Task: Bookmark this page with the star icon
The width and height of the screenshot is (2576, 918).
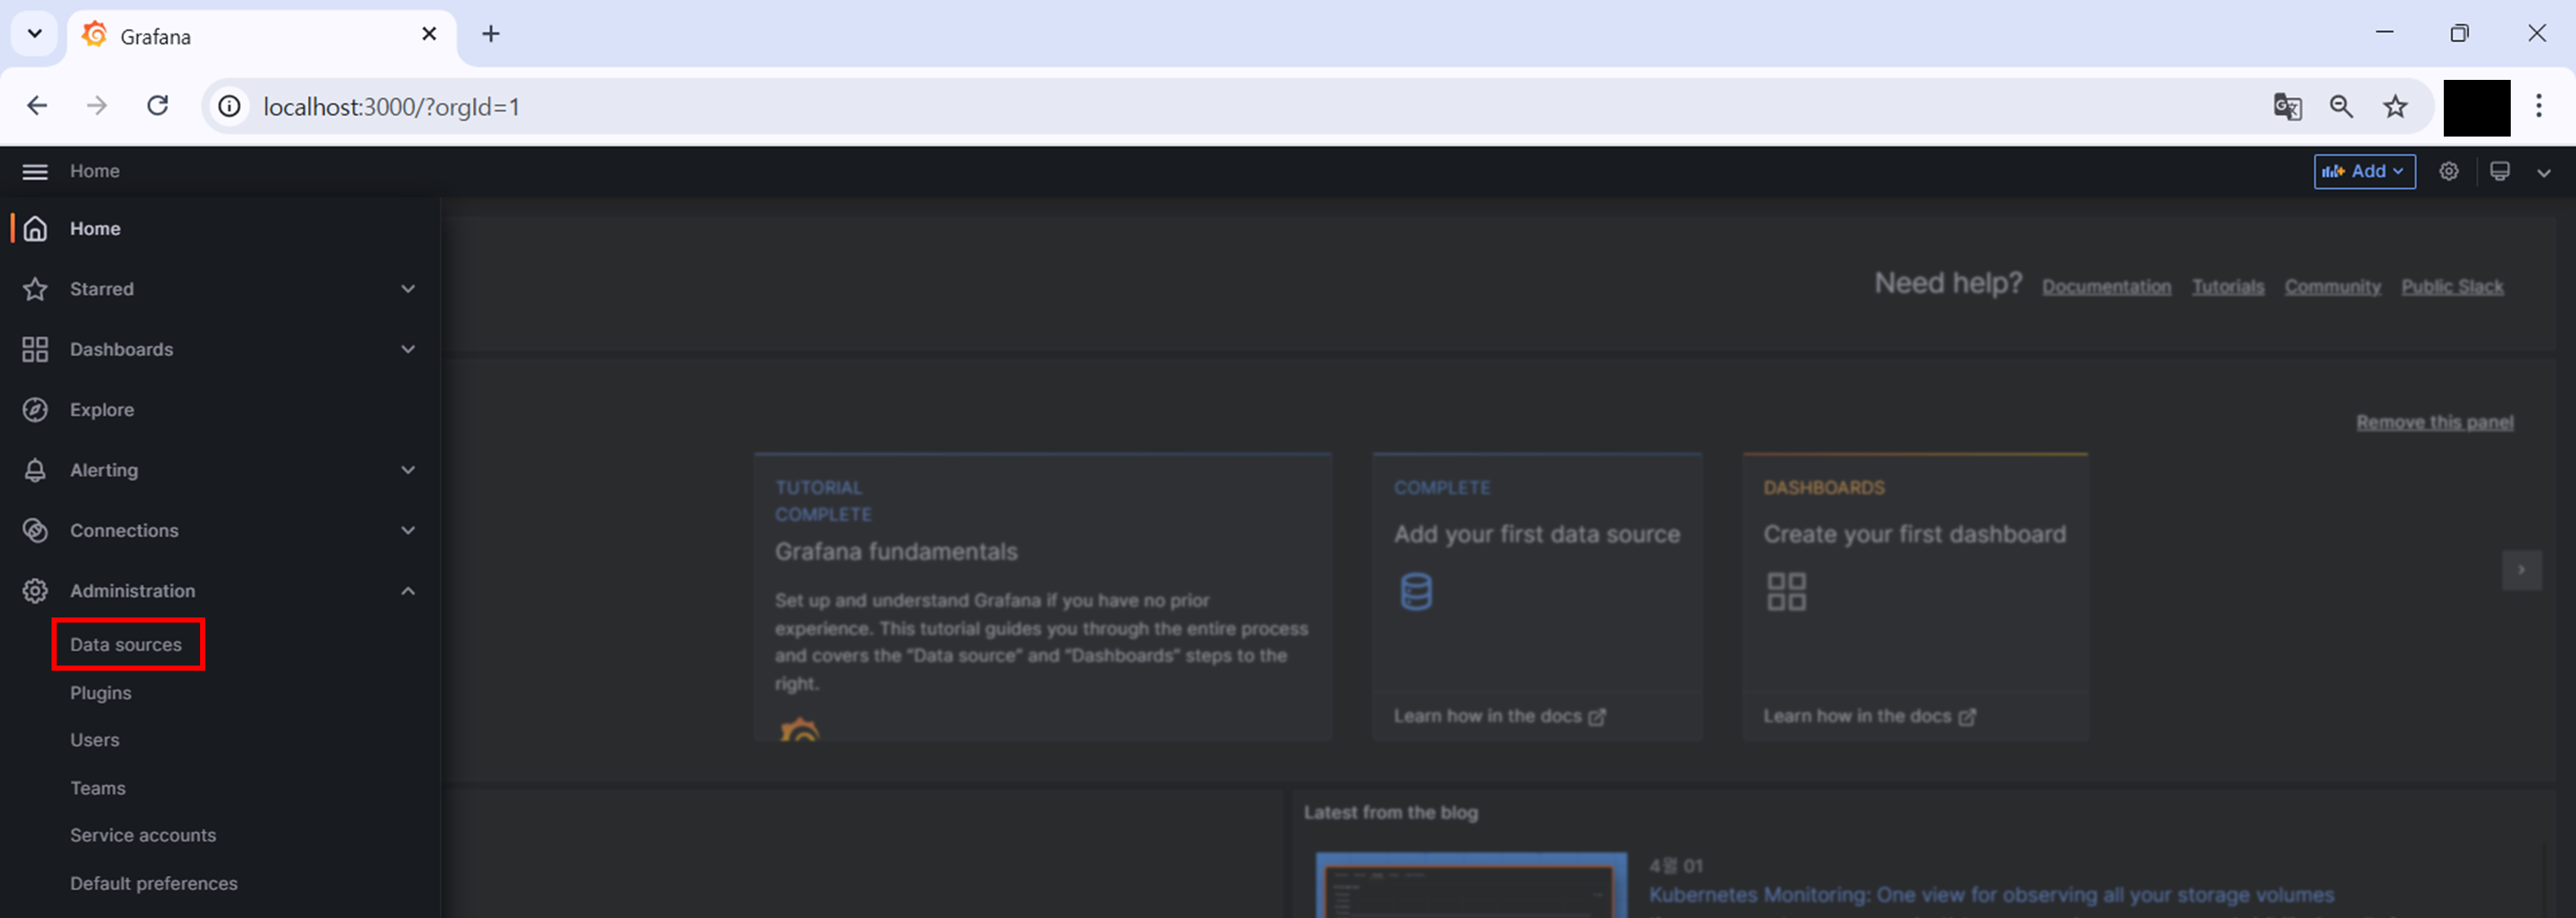Action: click(2395, 106)
